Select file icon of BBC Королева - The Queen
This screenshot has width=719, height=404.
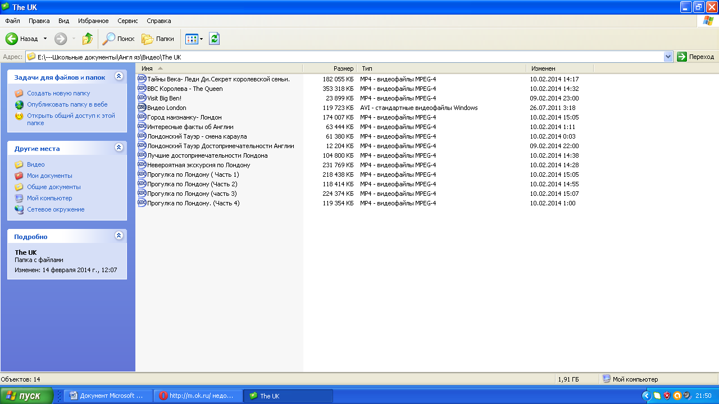click(142, 89)
